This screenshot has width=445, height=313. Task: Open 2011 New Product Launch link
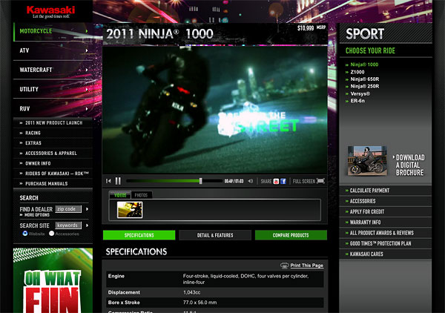pyautogui.click(x=53, y=123)
